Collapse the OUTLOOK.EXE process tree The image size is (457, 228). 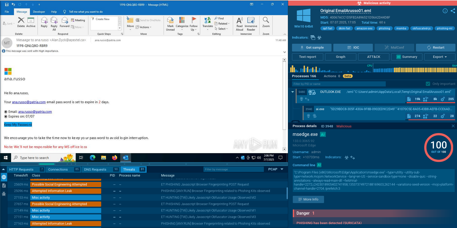coord(293,92)
